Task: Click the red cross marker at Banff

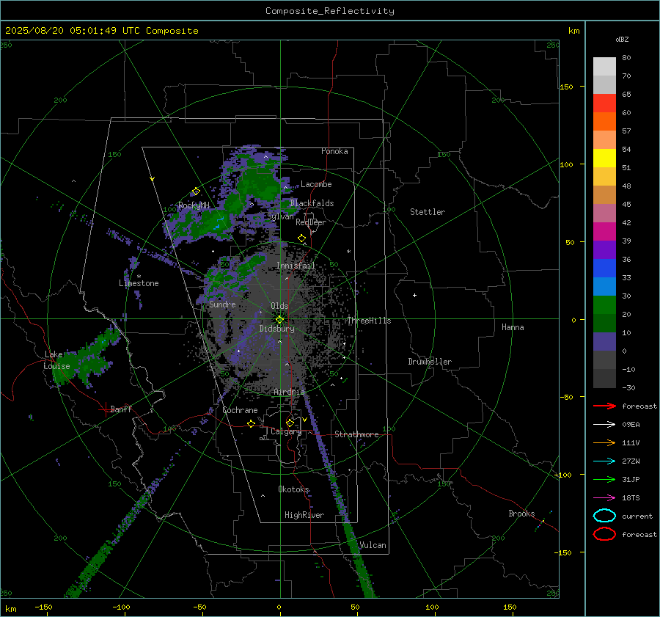Action: tap(105, 409)
